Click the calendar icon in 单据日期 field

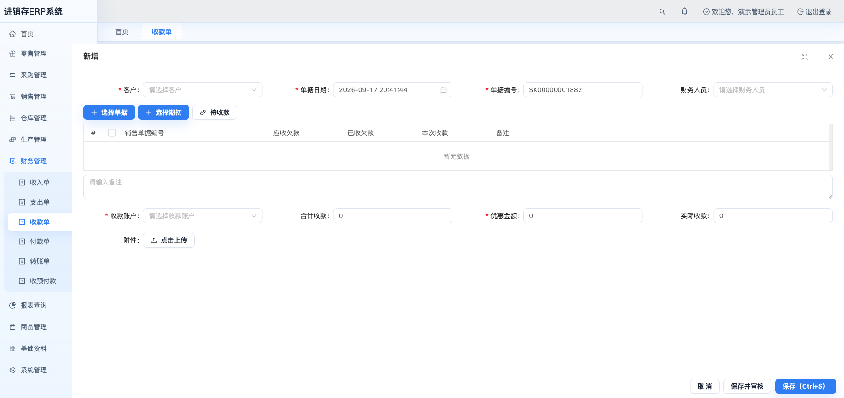(444, 90)
